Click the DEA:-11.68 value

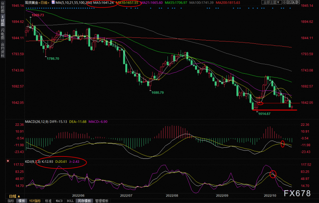click(78, 121)
